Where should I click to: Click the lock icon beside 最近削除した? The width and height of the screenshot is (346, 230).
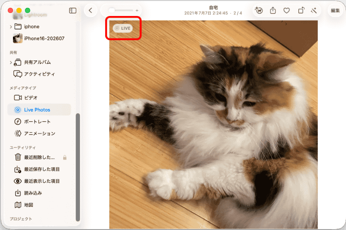pyautogui.click(x=64, y=157)
